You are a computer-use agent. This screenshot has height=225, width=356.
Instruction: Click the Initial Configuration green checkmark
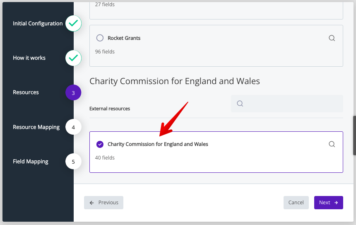point(73,23)
